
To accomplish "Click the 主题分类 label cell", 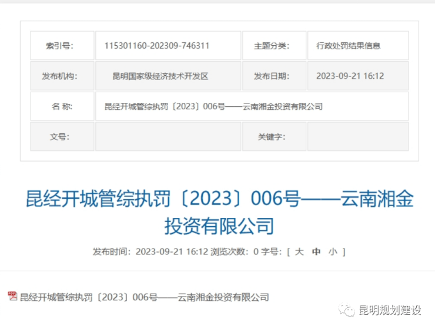I will pos(274,45).
